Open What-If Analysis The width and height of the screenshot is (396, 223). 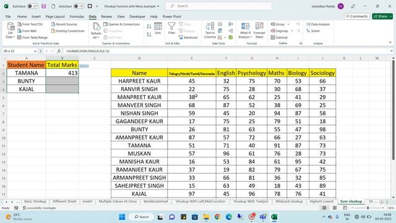[245, 30]
